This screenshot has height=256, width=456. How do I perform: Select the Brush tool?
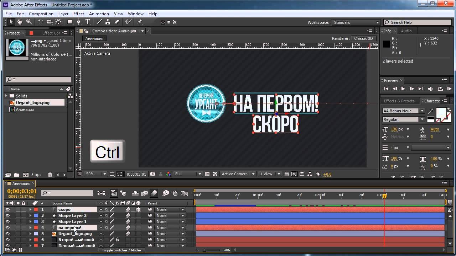[99, 22]
